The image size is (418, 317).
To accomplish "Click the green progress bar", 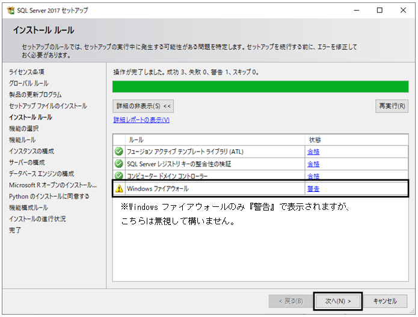I will click(260, 87).
